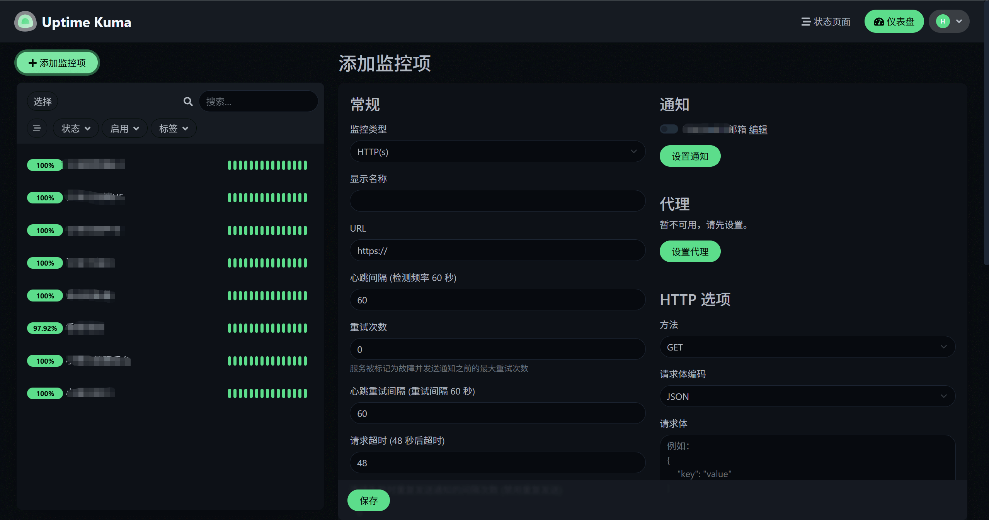Open the 请求体编码 JSON dropdown
Viewport: 989px width, 520px height.
[807, 396]
